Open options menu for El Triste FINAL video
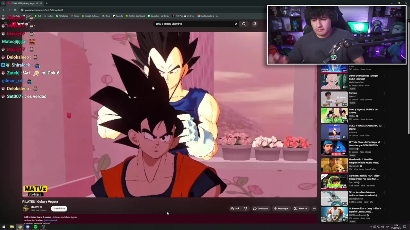 click(384, 143)
